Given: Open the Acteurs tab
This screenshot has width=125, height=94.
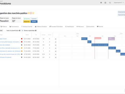Looking at the screenshot, I should 4,27.
